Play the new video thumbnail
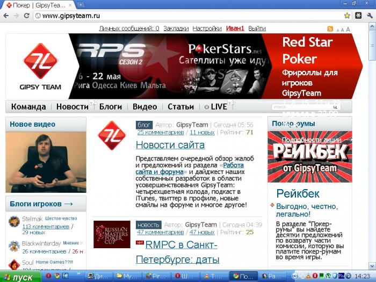The height and width of the screenshot is (282, 376). [46, 162]
